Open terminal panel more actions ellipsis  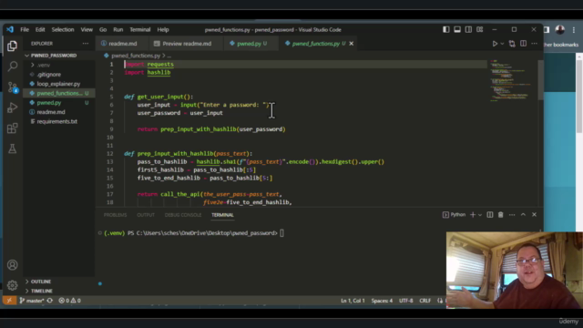pos(512,215)
